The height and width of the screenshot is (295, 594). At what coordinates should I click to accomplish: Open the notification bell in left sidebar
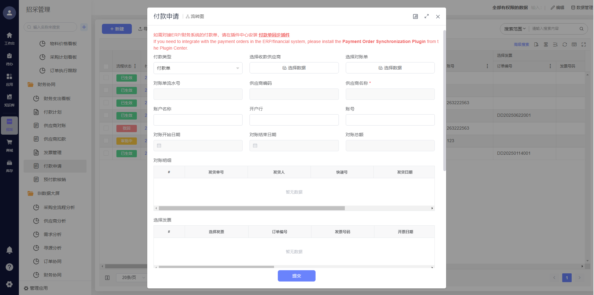pos(9,250)
